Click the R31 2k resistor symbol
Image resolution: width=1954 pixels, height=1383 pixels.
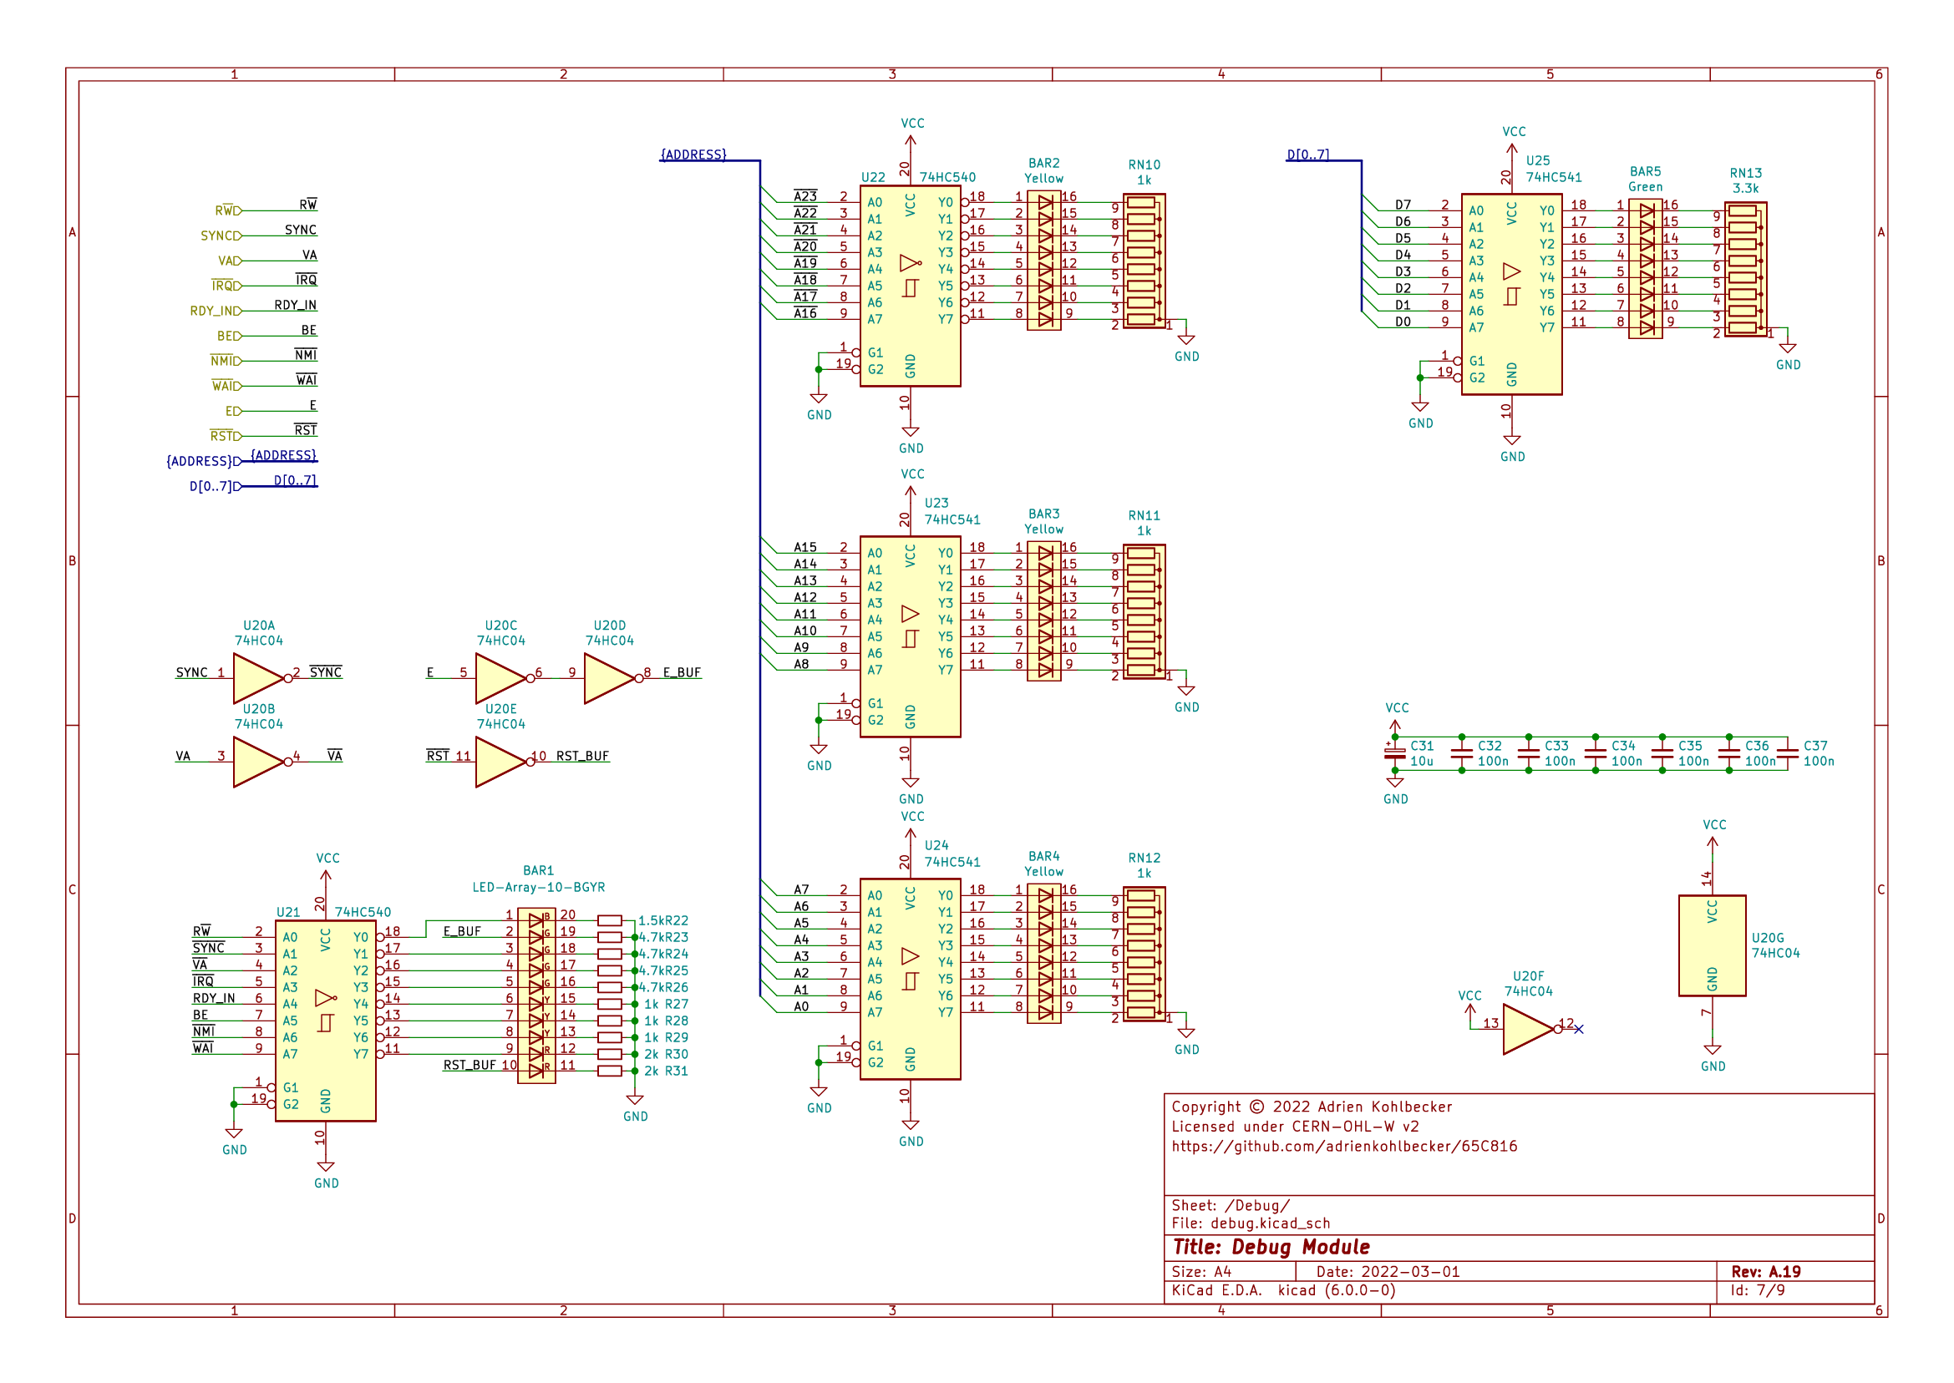(x=610, y=1071)
